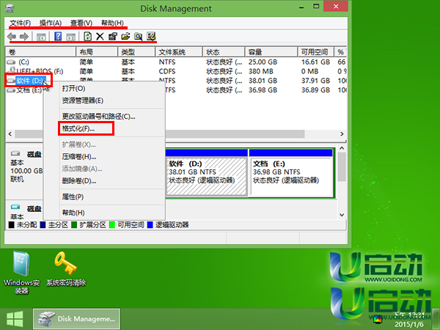Click the left arrow of the horizontal scrollbar
Screen dimensions: 440x330
10,134
